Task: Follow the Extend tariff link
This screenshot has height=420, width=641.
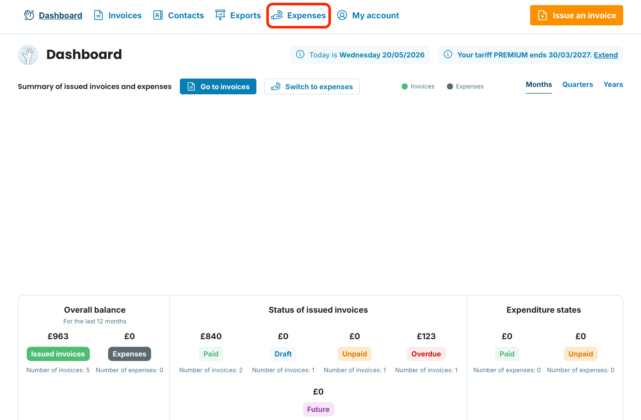Action: point(606,55)
